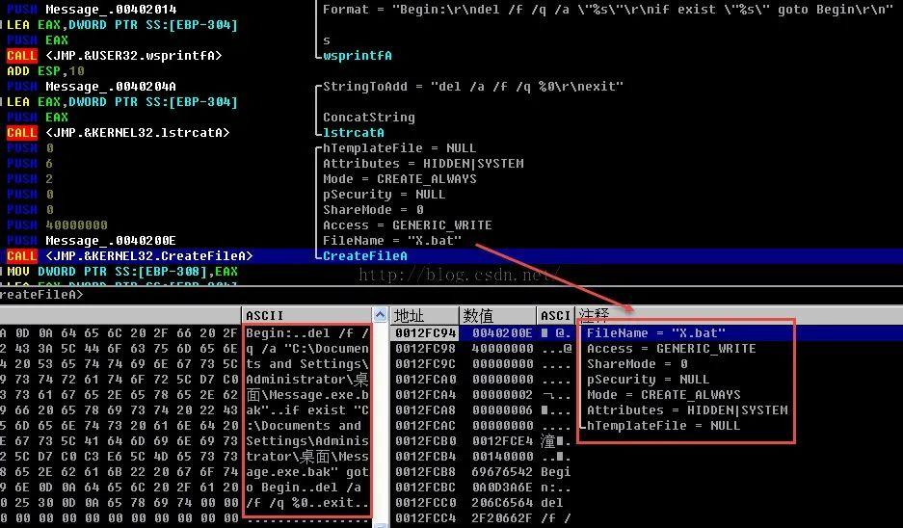The width and height of the screenshot is (903, 528).
Task: Select the ADD ESP,10 instruction
Action: [x=45, y=71]
